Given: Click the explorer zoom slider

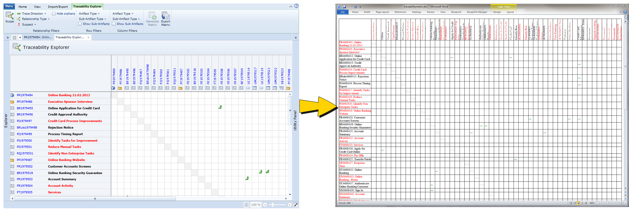Looking at the screenshot, I should (273, 205).
